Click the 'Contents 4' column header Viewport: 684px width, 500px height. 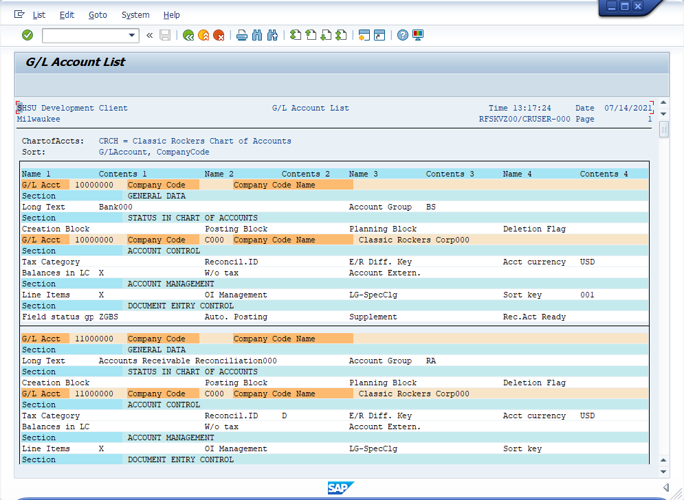604,174
